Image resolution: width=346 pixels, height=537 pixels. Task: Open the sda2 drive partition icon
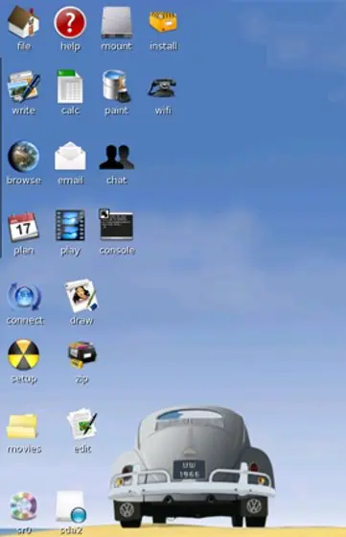click(71, 507)
